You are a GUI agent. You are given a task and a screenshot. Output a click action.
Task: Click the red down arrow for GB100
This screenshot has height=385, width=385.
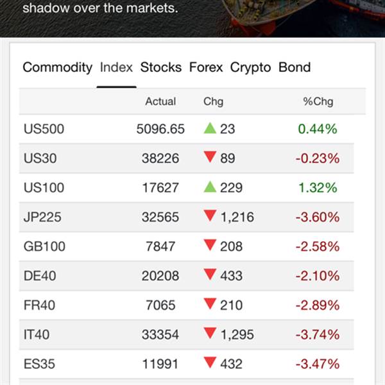click(210, 246)
